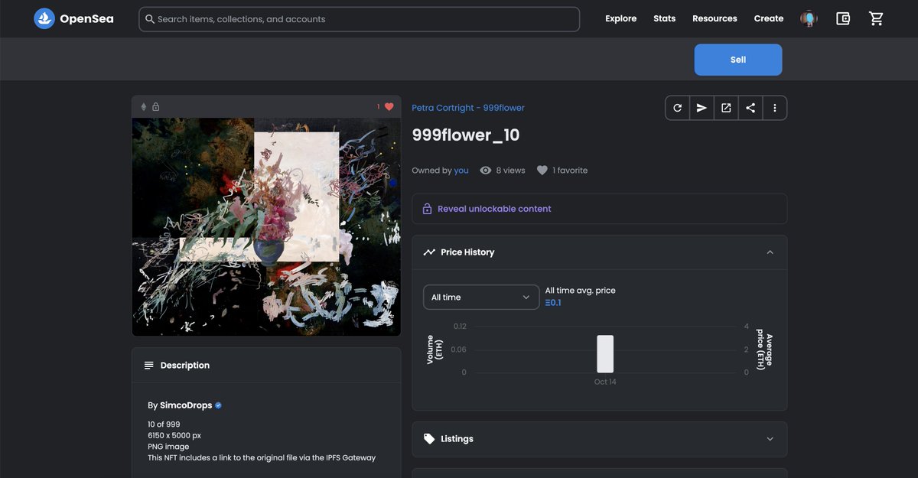Click the owner link 'you'
Image resolution: width=918 pixels, height=478 pixels.
tap(461, 171)
